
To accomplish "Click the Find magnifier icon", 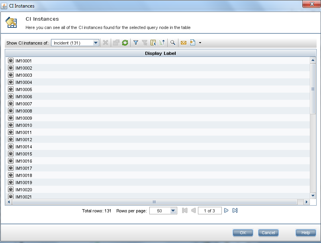I will coord(173,43).
